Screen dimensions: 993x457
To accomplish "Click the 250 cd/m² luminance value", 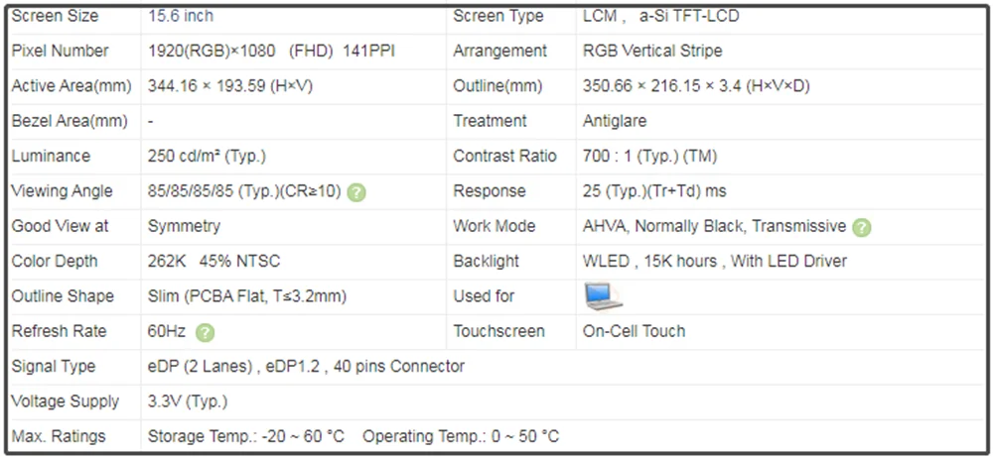I will point(207,157).
